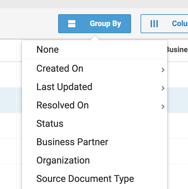Choose Last Updated grouping option
This screenshot has width=188, height=189.
click(x=95, y=87)
